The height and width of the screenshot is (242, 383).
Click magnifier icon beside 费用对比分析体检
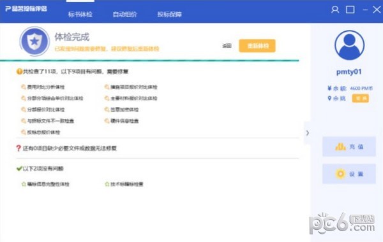[24, 87]
